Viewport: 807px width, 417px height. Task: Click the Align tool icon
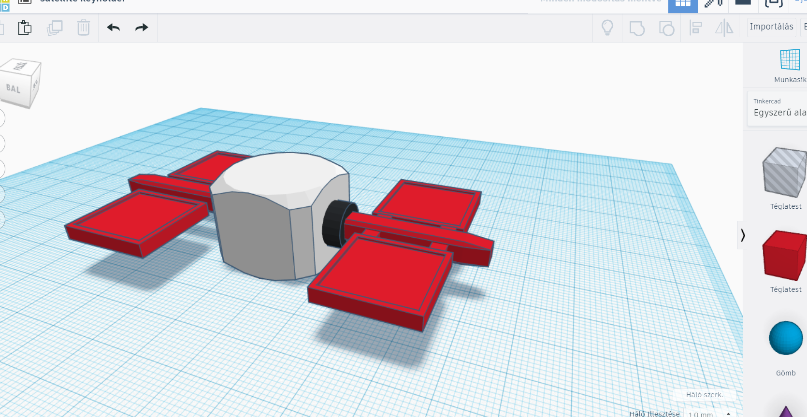pyautogui.click(x=695, y=28)
